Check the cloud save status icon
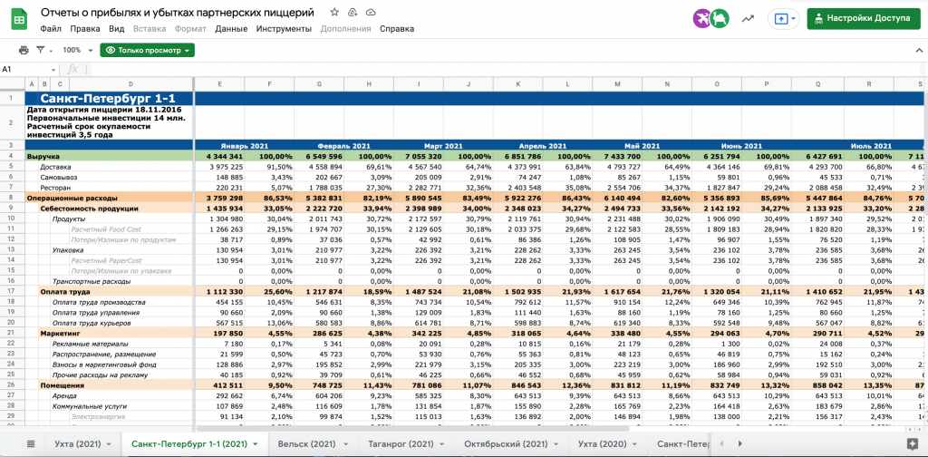Viewport: 928px width, 457px height. click(372, 13)
